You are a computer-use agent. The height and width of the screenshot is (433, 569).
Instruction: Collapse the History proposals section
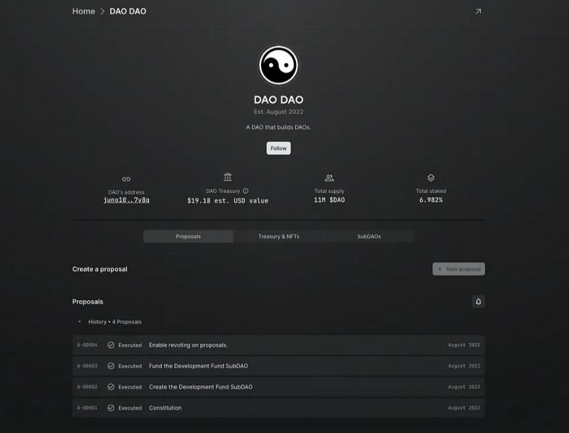pos(80,322)
